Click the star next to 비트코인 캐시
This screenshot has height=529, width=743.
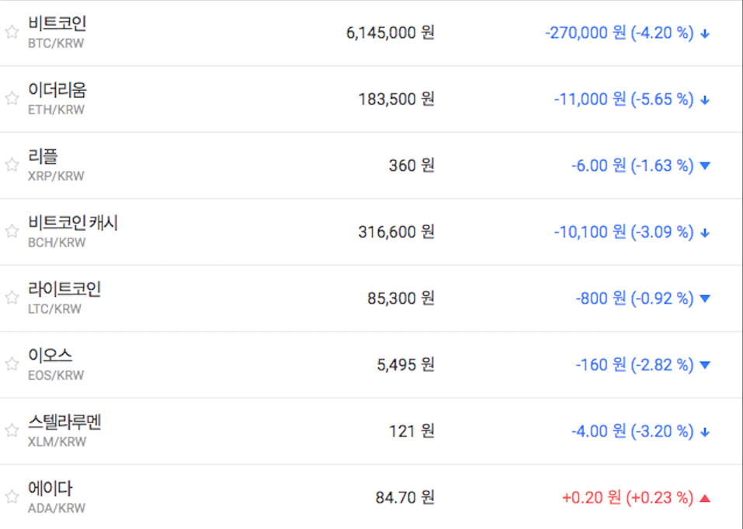click(x=12, y=231)
